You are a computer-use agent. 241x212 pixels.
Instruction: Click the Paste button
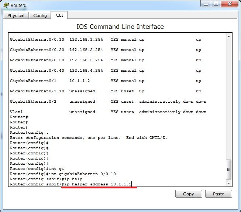(218, 194)
